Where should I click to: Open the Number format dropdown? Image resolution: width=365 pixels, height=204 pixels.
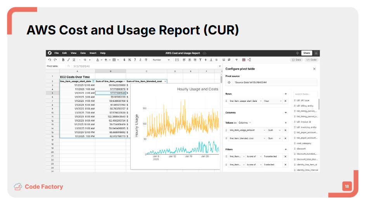click(x=161, y=60)
